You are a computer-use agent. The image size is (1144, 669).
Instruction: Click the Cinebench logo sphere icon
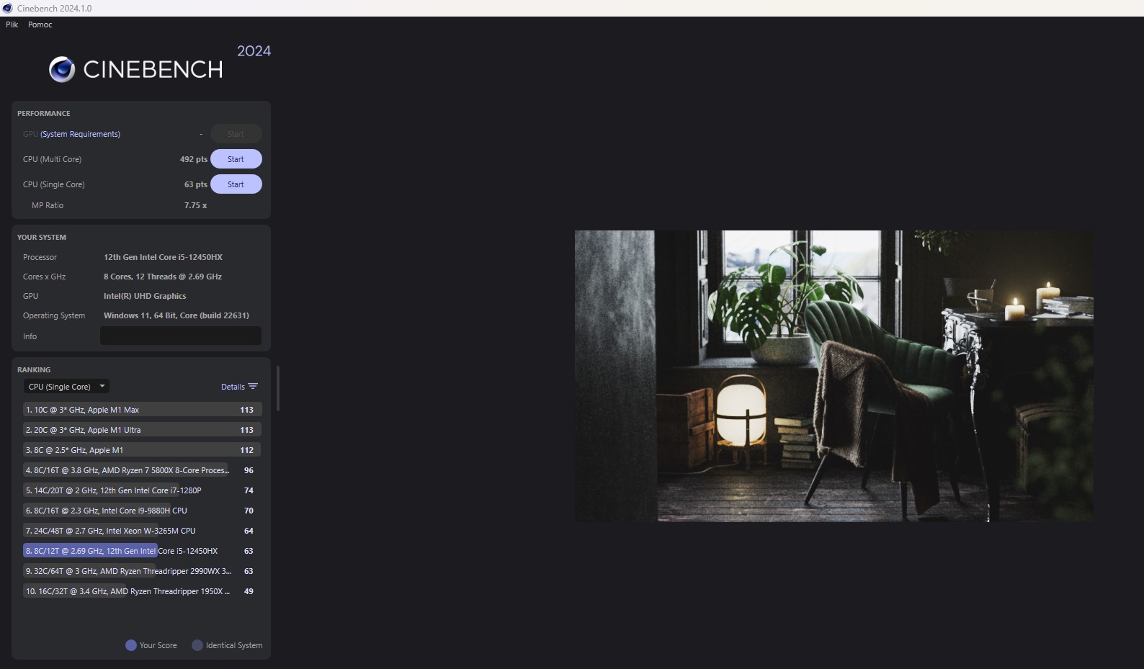pyautogui.click(x=62, y=69)
